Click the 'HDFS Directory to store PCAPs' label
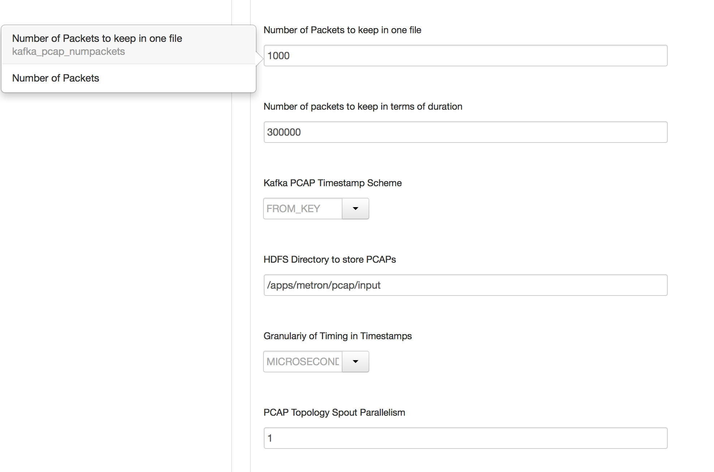The image size is (714, 472). pos(330,259)
